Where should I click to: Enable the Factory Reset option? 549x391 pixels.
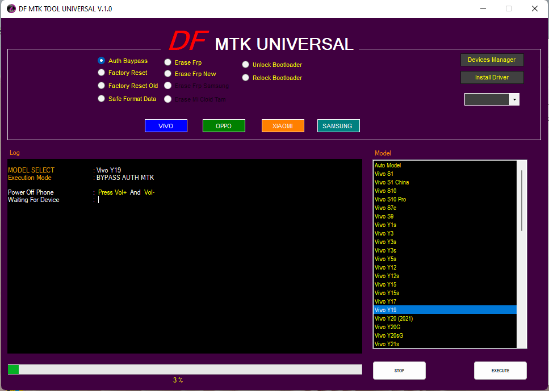click(x=101, y=73)
